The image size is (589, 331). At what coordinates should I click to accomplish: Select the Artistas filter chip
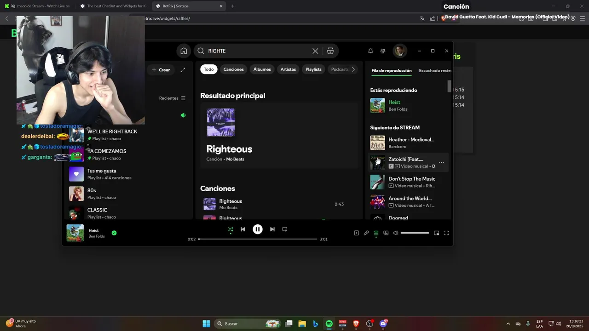click(x=288, y=69)
